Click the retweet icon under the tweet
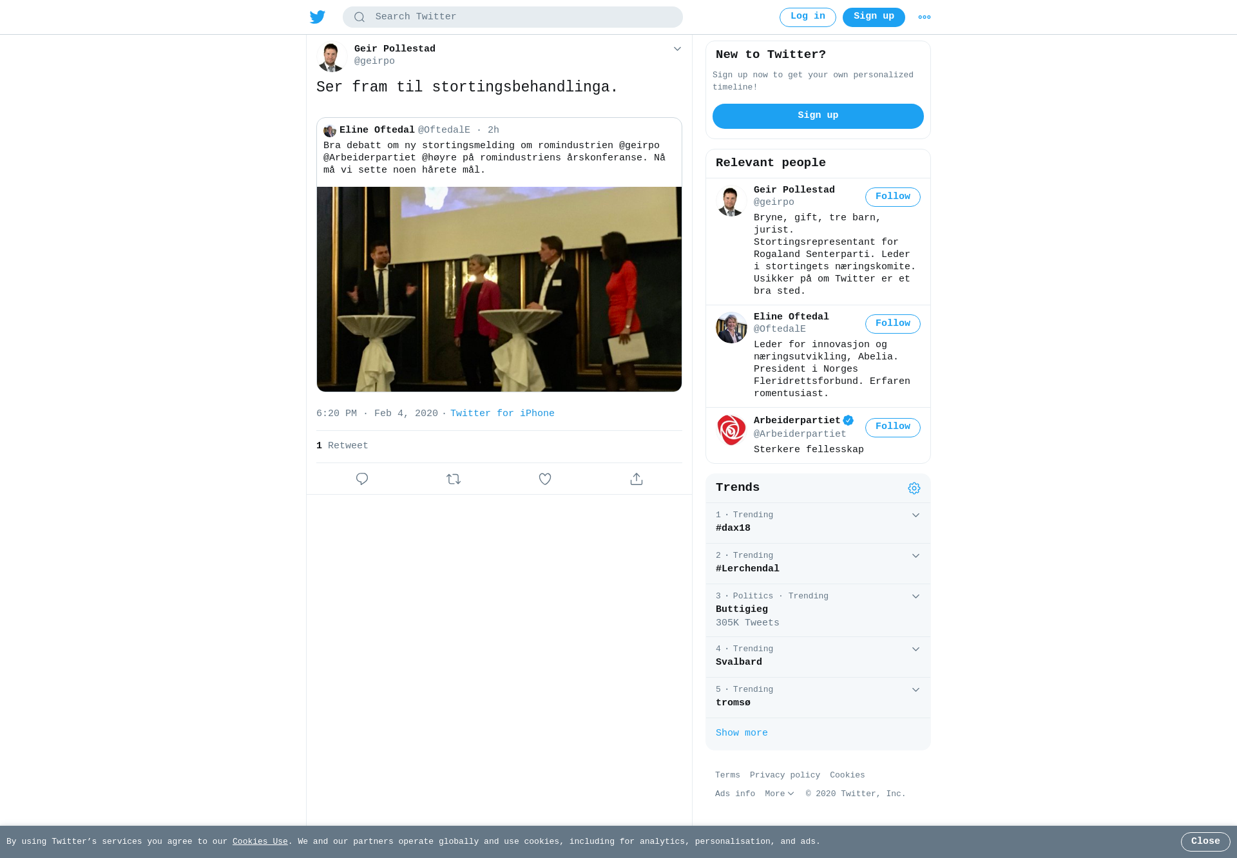 [x=454, y=479]
